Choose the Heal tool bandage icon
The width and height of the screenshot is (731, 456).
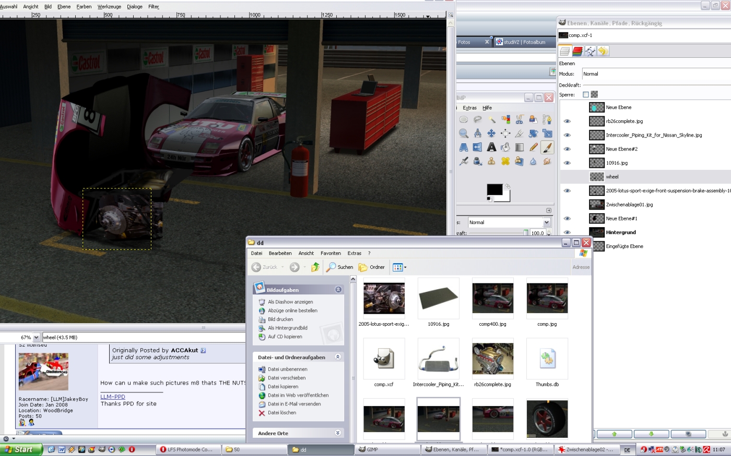point(505,162)
